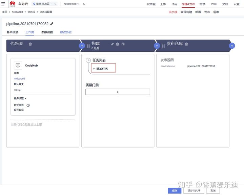Select the 发布 submenu item
This screenshot has height=195, width=244.
(x=207, y=12)
